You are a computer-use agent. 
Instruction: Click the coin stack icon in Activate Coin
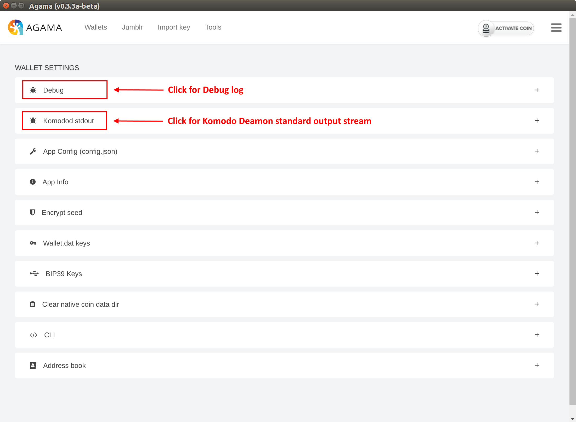pos(486,28)
